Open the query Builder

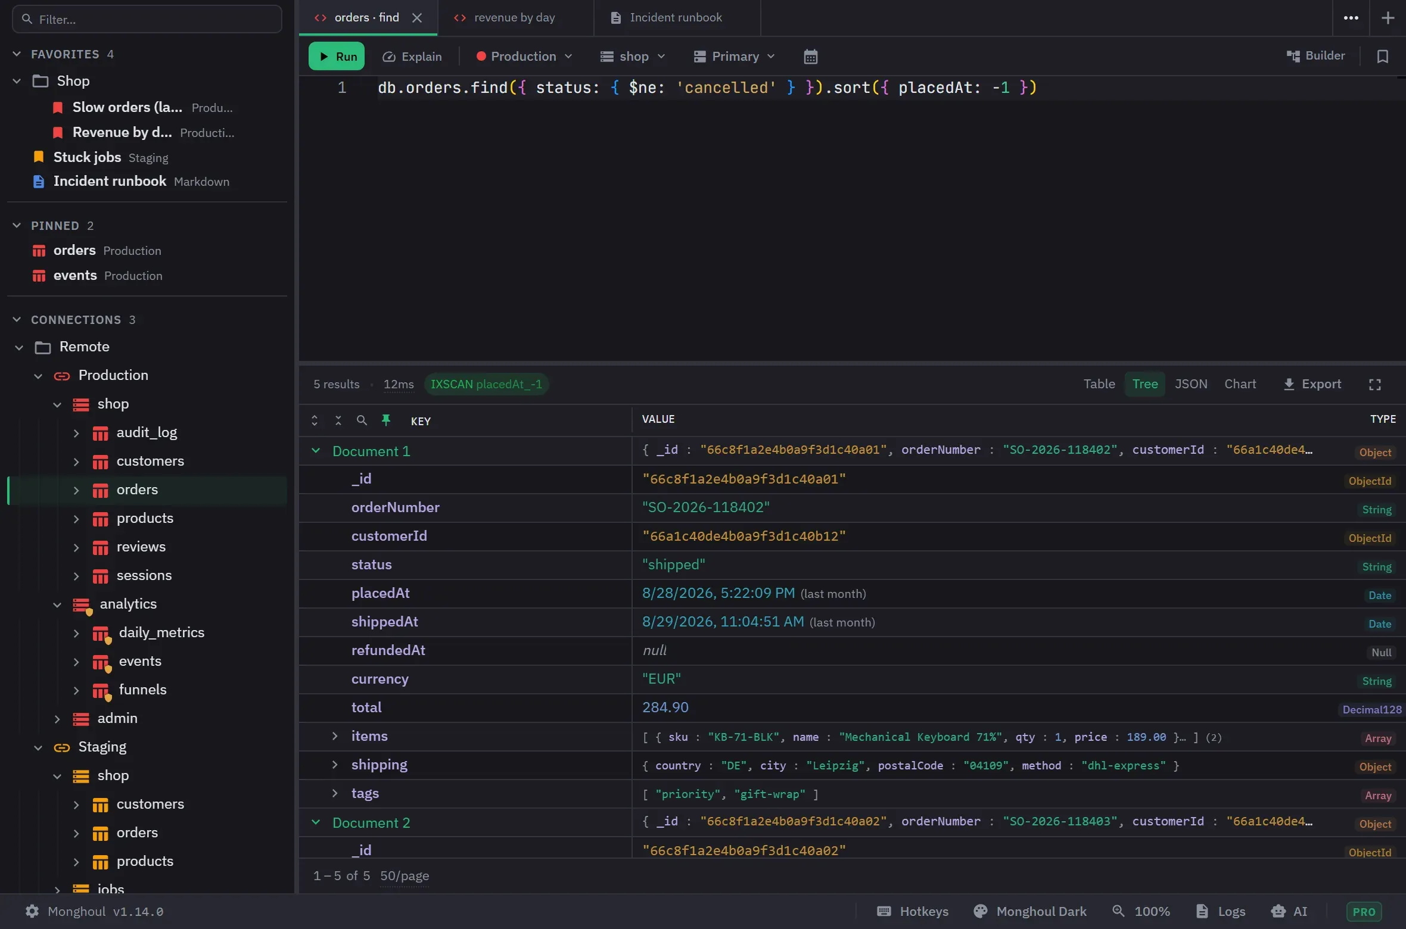pyautogui.click(x=1316, y=56)
